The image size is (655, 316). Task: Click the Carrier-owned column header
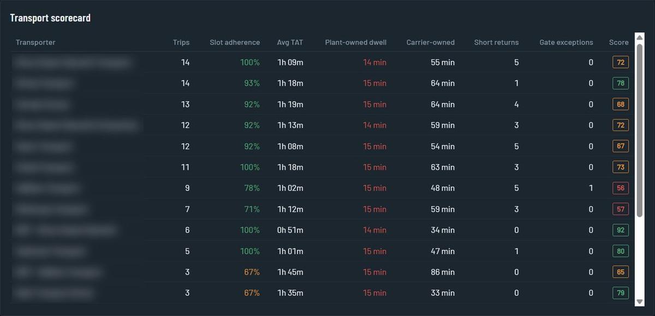point(431,43)
